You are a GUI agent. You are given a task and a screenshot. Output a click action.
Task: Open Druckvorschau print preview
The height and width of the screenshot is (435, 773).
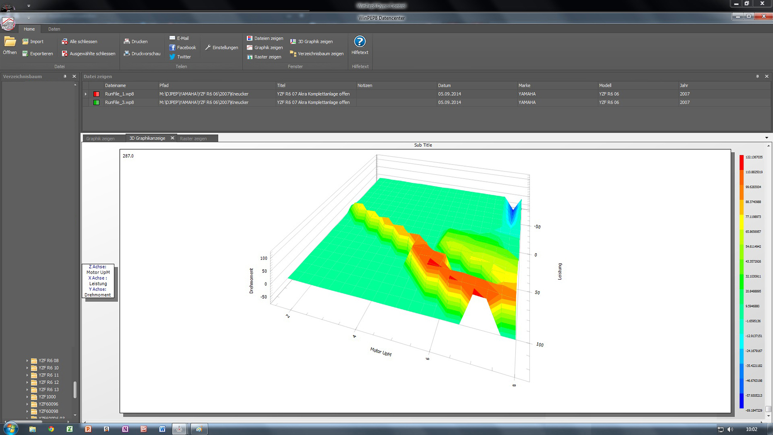[x=142, y=53]
